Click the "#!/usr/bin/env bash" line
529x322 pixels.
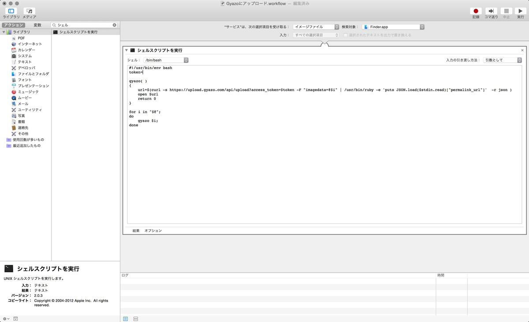[x=150, y=68]
